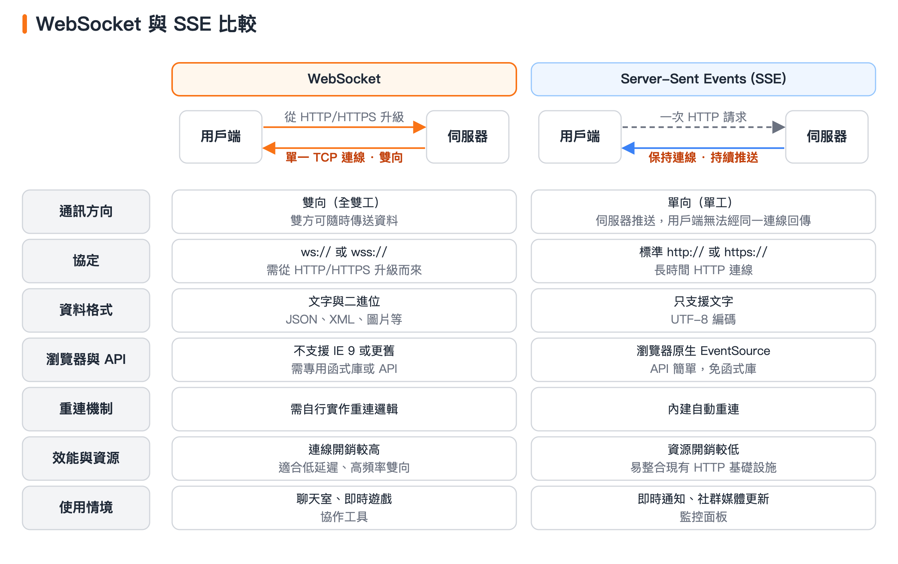Click the 即時通知、社群媒體更新 cell

(x=703, y=508)
